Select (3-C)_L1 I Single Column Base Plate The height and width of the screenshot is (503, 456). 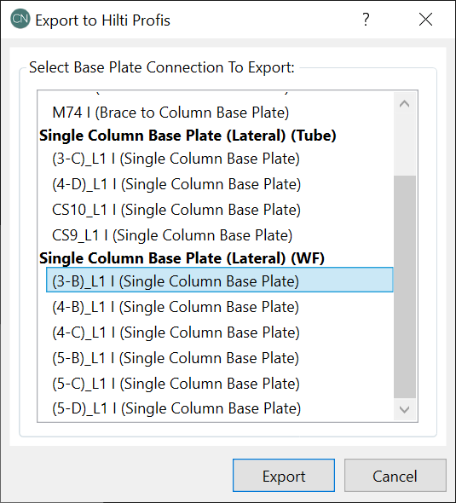176,159
